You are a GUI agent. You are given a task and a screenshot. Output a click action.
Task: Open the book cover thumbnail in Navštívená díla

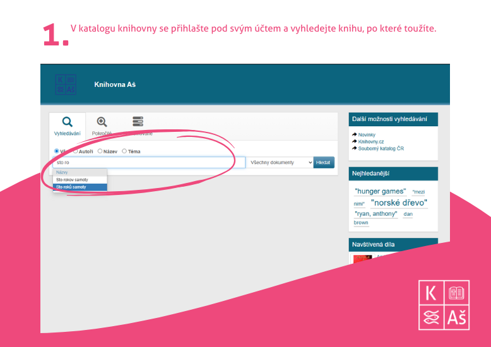tap(362, 258)
